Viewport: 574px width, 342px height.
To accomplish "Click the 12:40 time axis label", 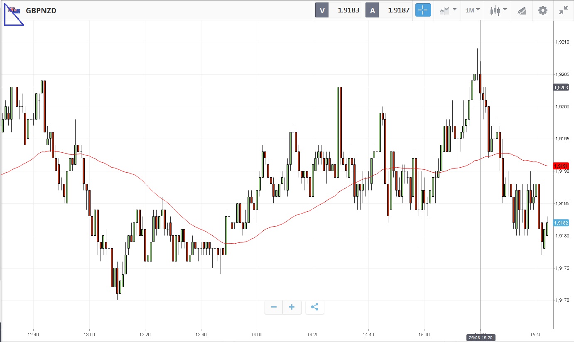I will coord(33,335).
